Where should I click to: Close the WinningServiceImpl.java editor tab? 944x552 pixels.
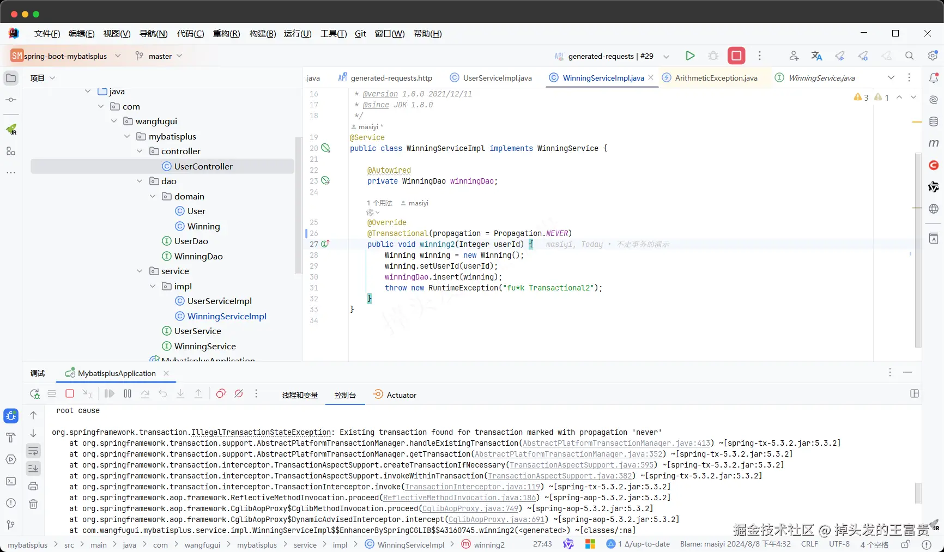click(x=651, y=77)
